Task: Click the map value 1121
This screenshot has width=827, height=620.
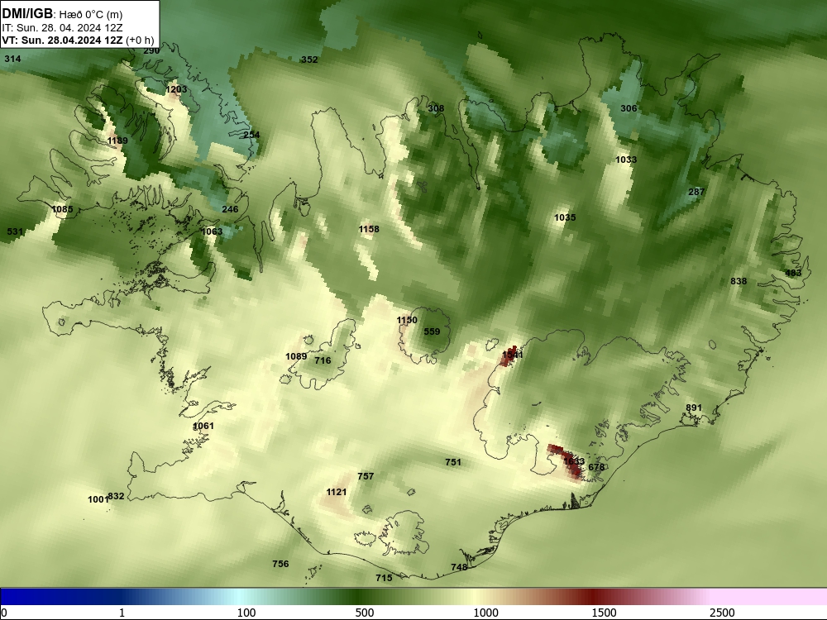Action: (337, 493)
